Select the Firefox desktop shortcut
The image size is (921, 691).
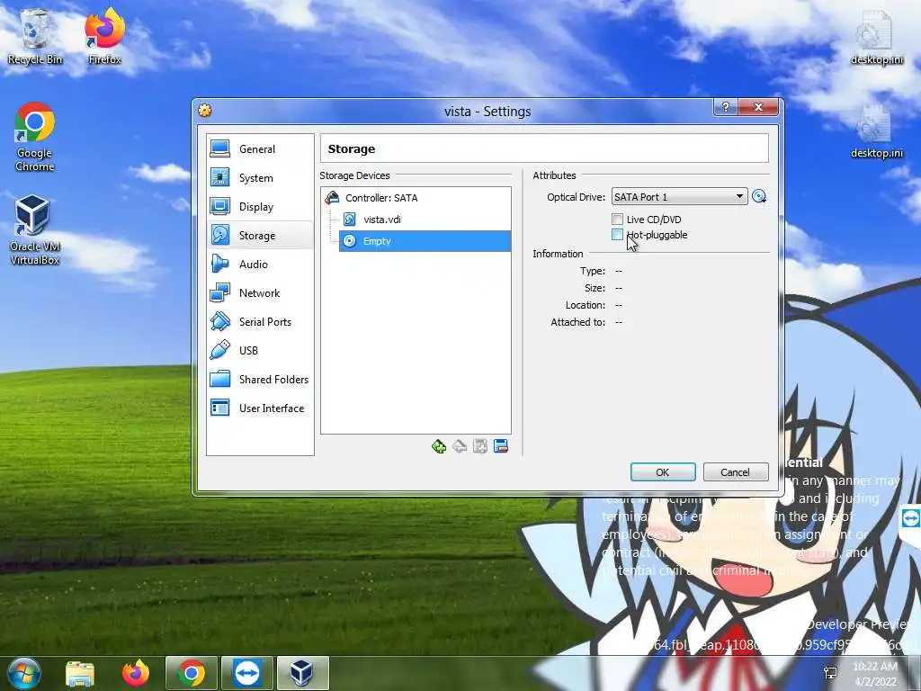click(104, 36)
